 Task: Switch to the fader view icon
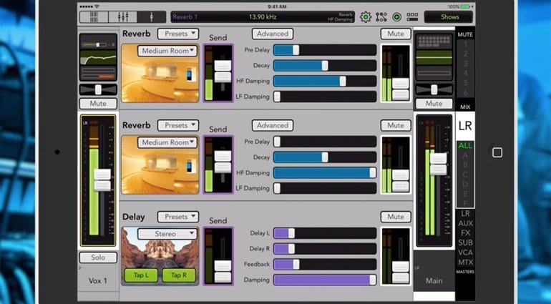[122, 16]
